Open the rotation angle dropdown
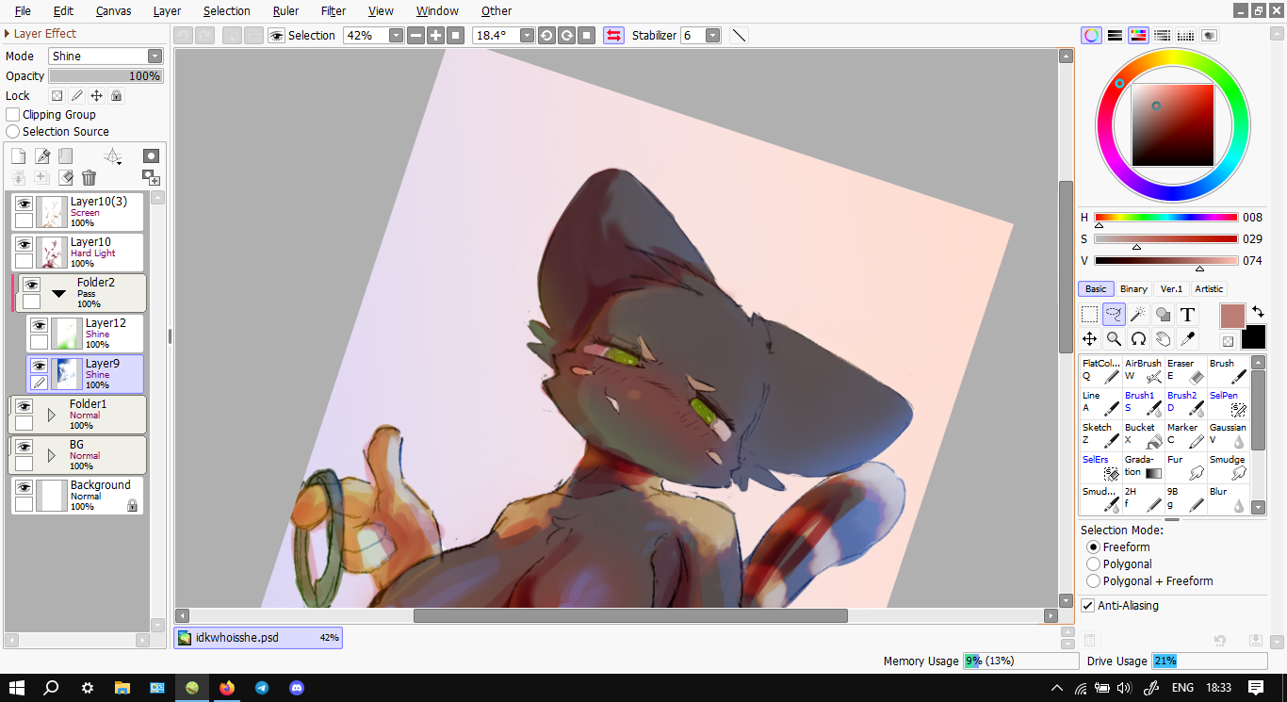Viewport: 1287px width, 702px height. pos(527,35)
